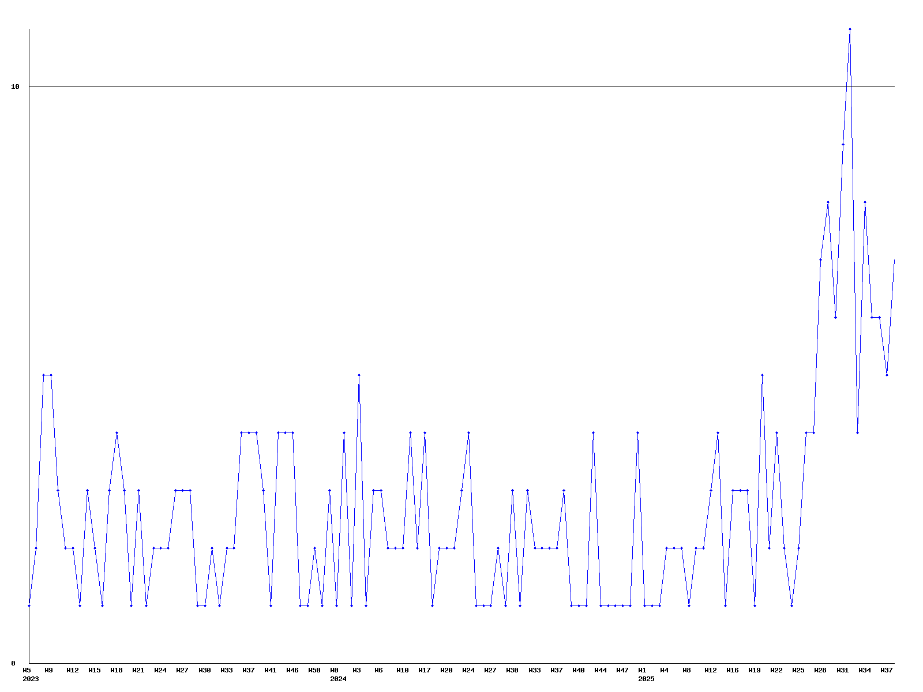This screenshot has width=923, height=692.
Task: Select the W34 x-axis tick label
Action: [x=865, y=671]
